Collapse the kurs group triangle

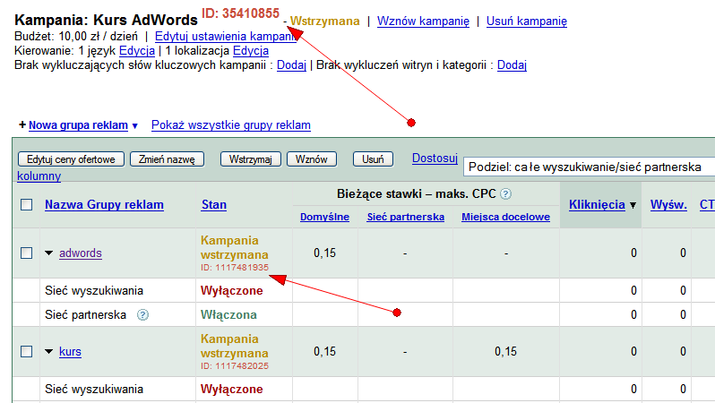[x=48, y=351]
